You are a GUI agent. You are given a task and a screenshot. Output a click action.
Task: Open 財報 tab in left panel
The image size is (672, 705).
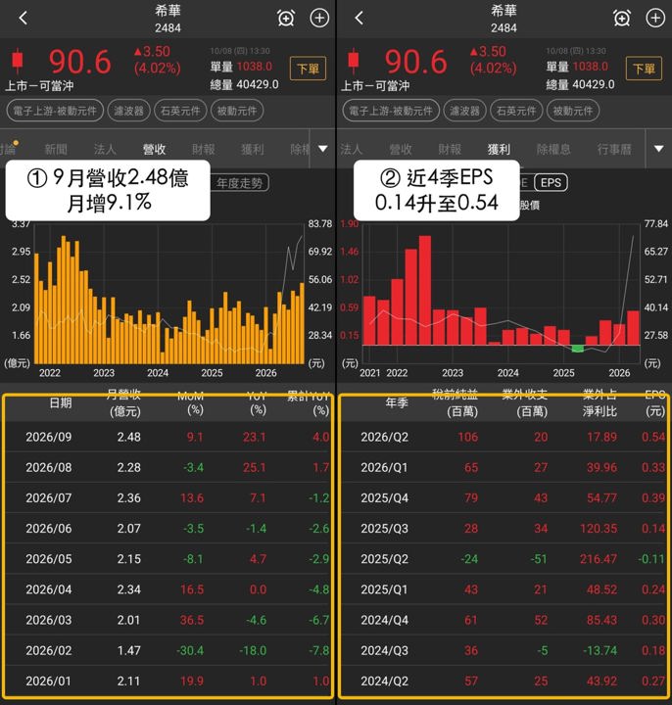204,149
